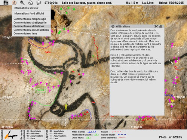Click the 'Localisation' vertical label
Viewport: 187px width, 140px height.
(x=2, y=135)
